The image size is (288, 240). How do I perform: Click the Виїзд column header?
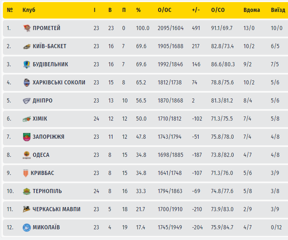click(277, 10)
